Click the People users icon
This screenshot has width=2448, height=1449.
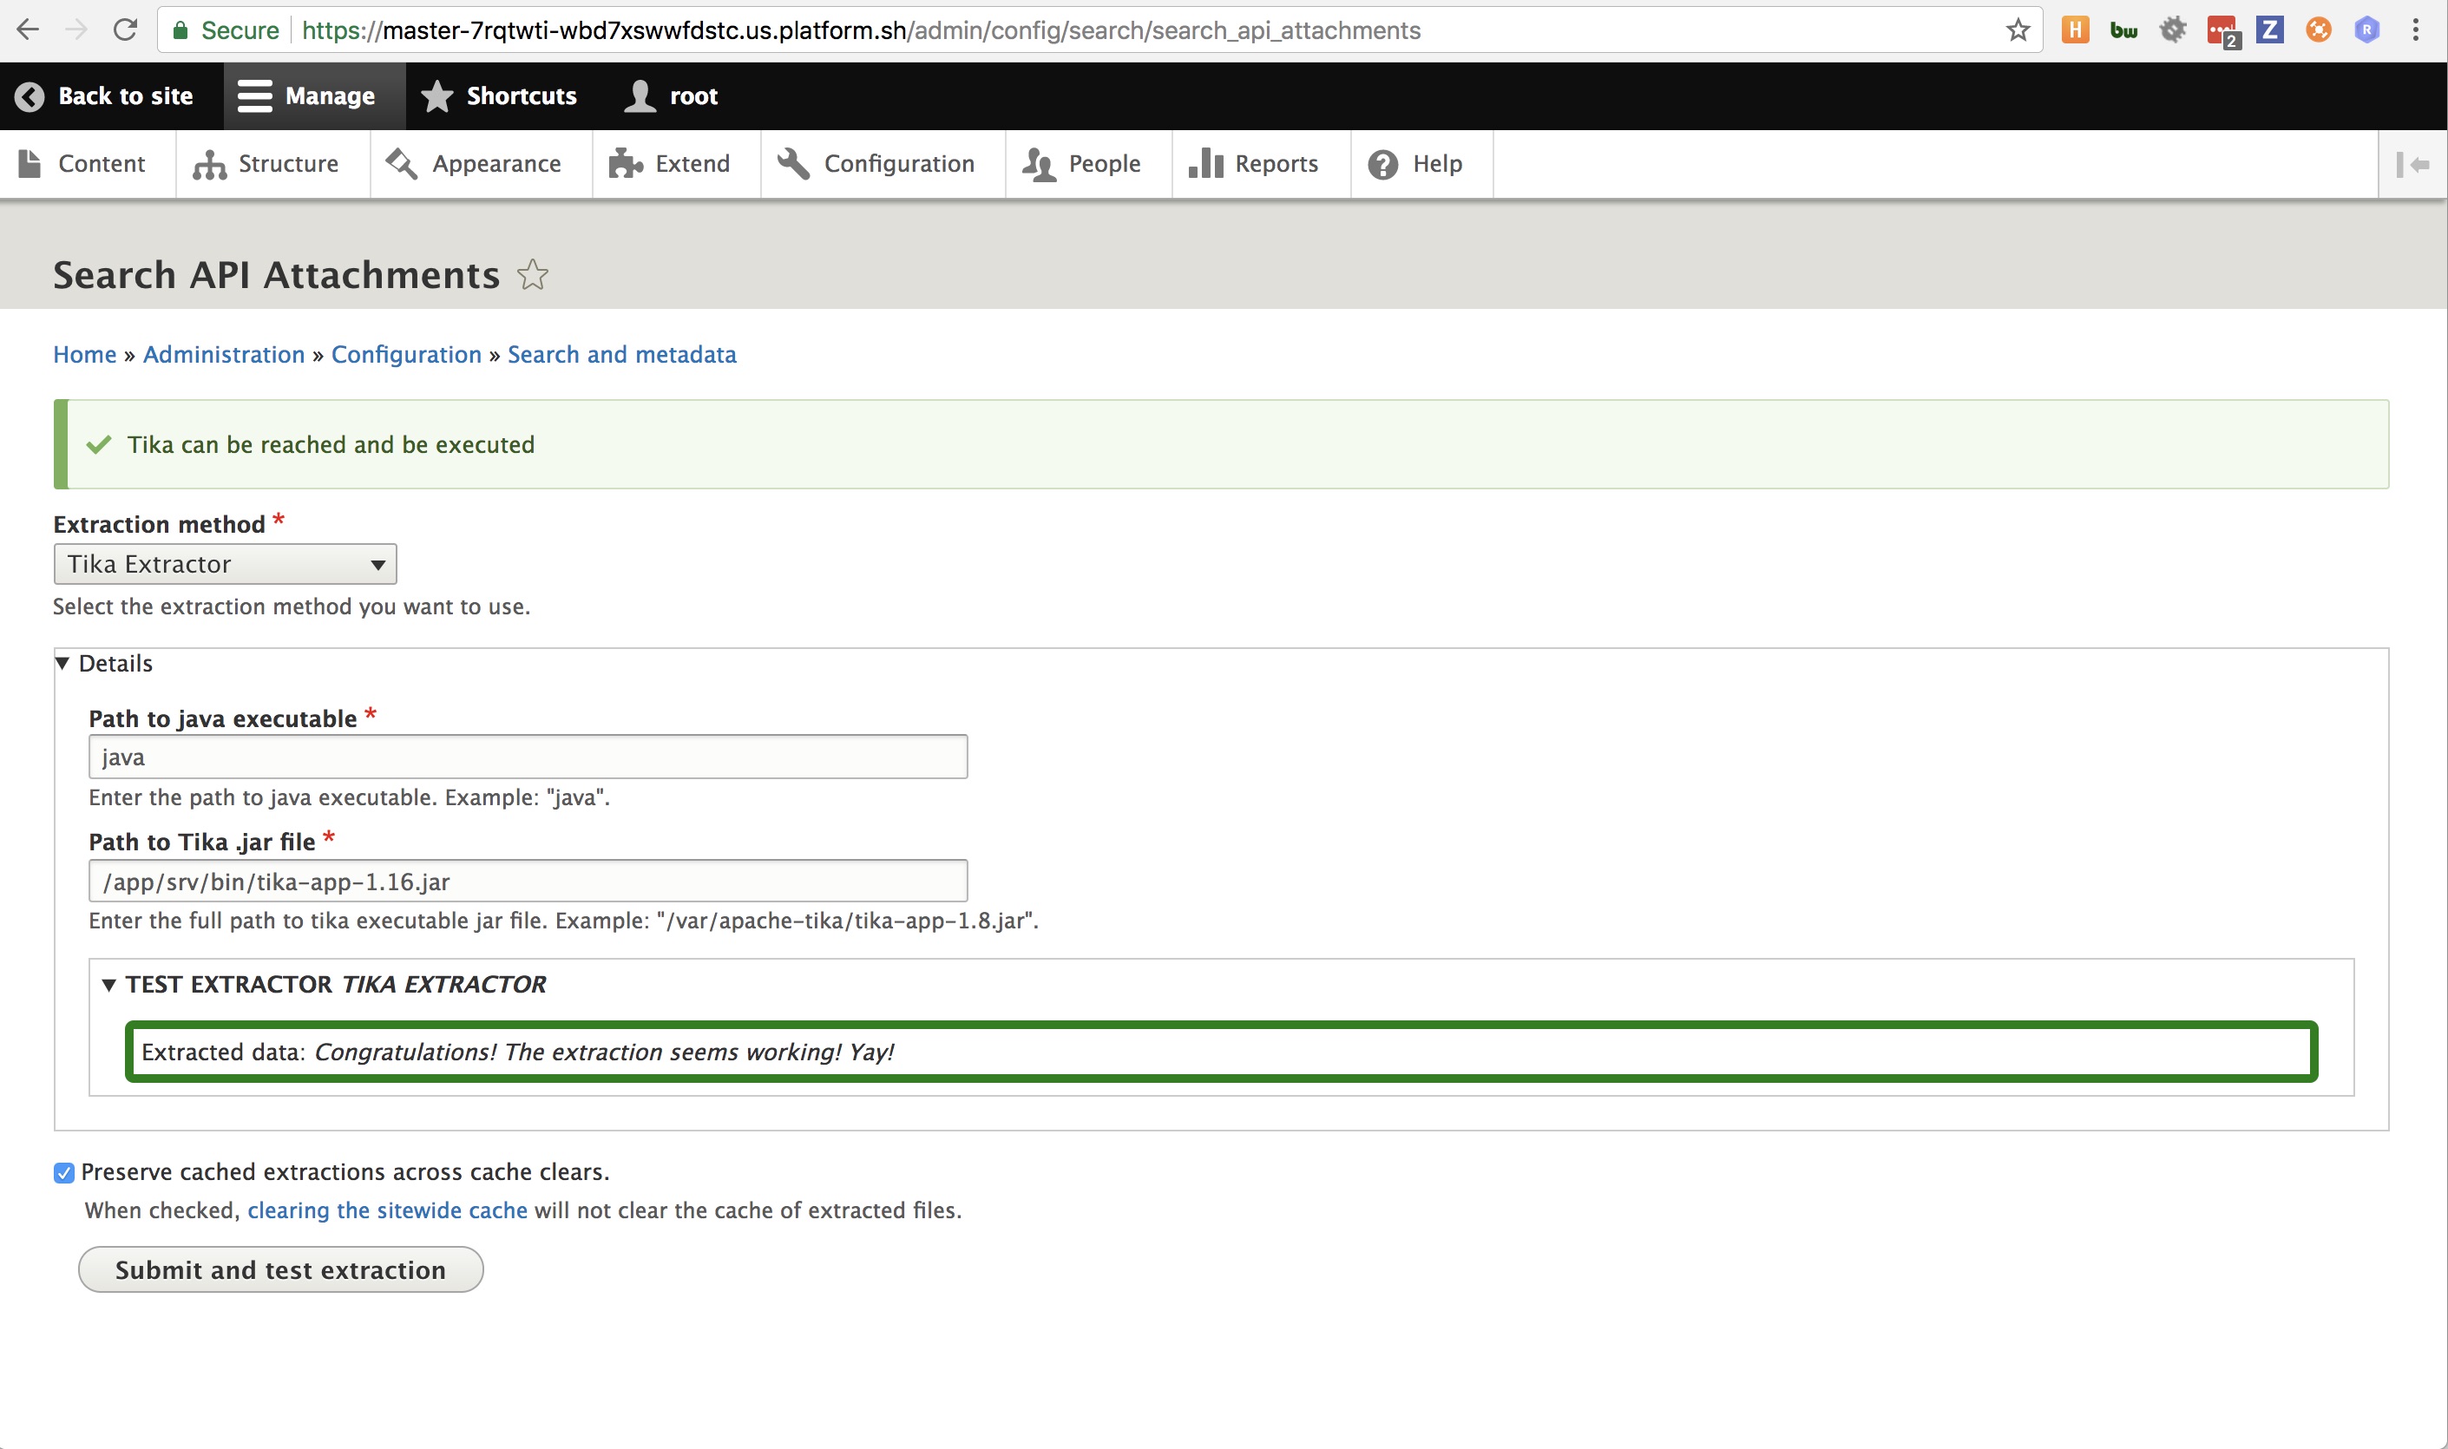click(1039, 164)
